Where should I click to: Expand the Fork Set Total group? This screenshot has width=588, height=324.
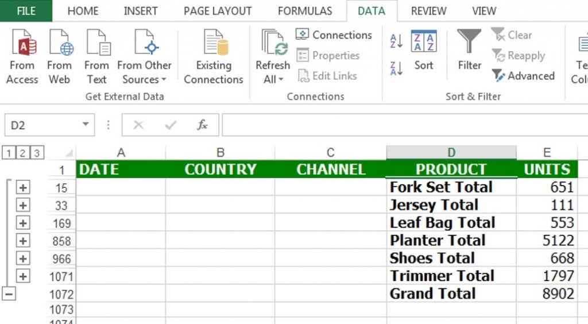tap(22, 187)
